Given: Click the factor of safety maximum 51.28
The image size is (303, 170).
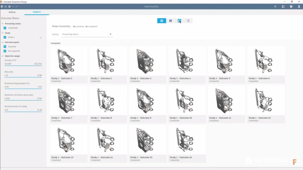Looking at the screenshot, I should (39, 110).
